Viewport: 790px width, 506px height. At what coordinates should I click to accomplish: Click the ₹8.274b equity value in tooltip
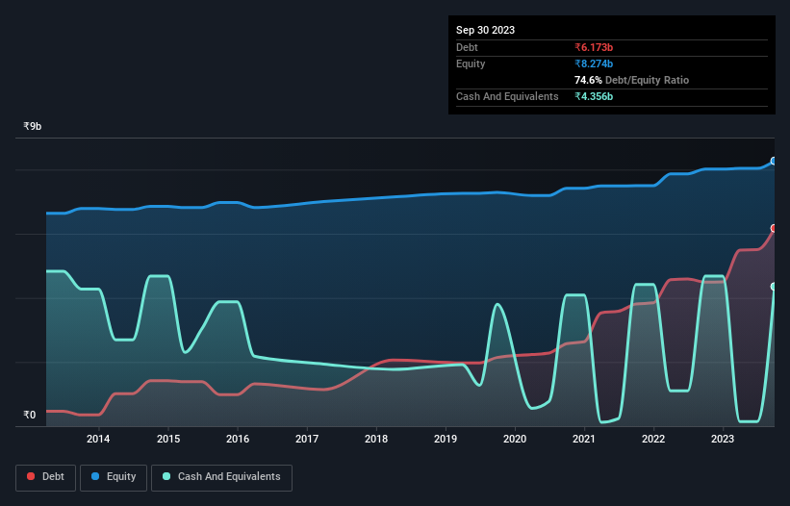pyautogui.click(x=594, y=63)
